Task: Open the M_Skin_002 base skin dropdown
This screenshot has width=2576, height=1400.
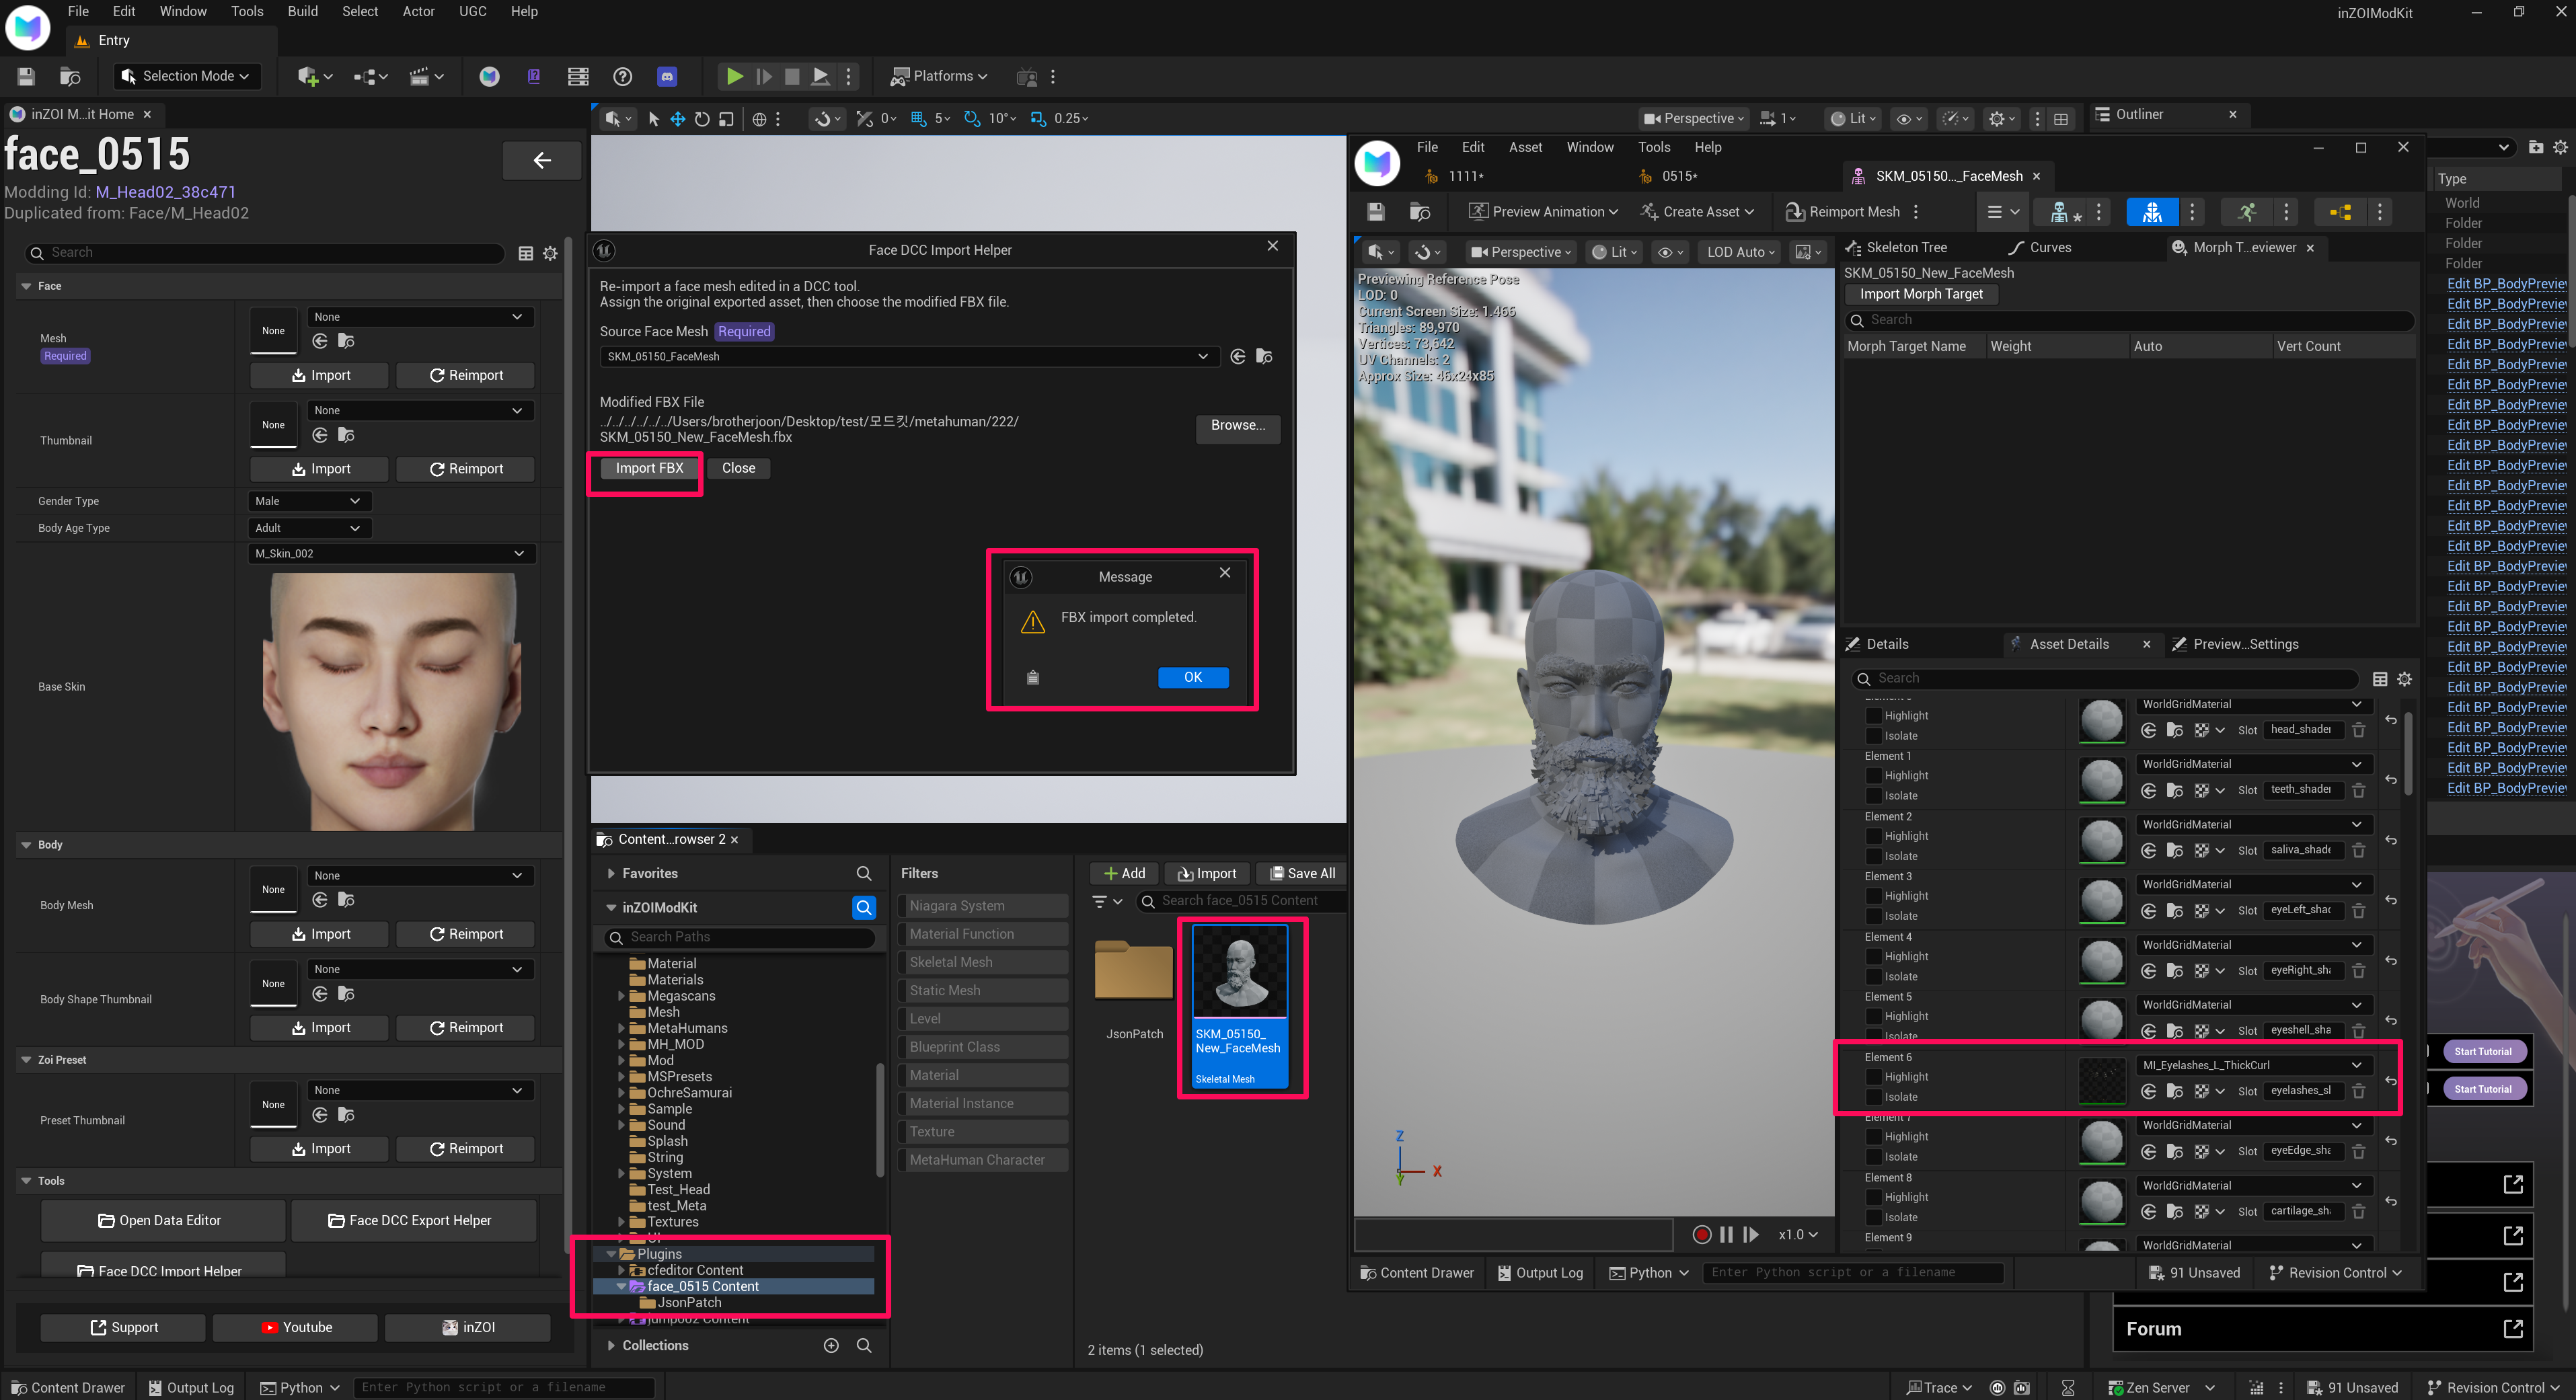Action: (391, 554)
